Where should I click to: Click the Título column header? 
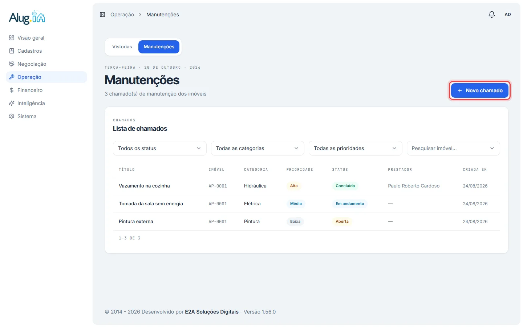127,170
